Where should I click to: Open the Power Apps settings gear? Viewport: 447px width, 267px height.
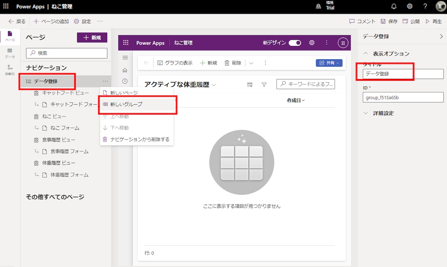(x=410, y=6)
